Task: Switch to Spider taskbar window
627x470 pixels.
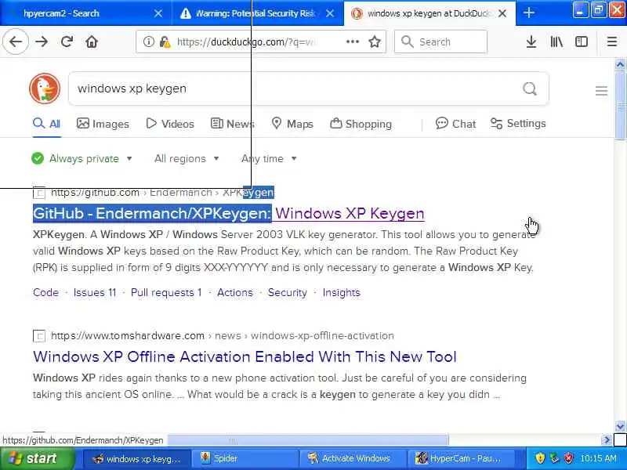Action: coord(245,458)
